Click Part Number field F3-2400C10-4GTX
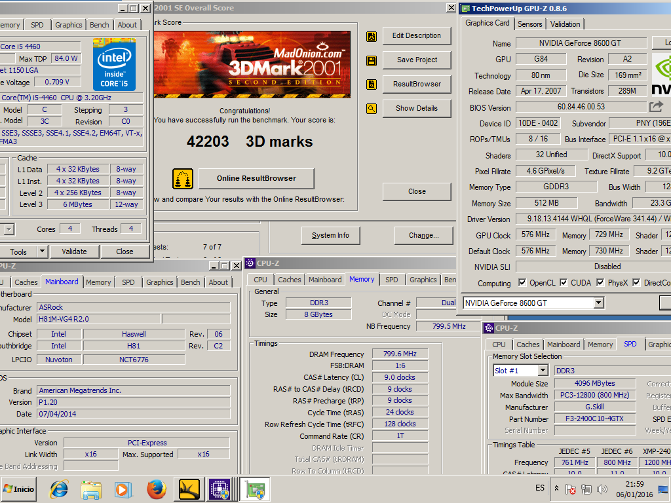Viewport: 671px width, 503px height. coord(595,419)
